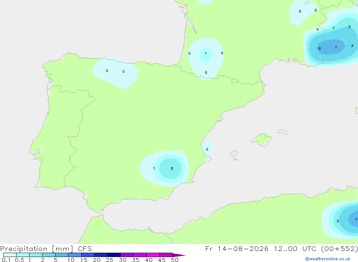358x262 pixels.
Task: Click the 25–30 mm navy legend box
Action: coord(114,255)
